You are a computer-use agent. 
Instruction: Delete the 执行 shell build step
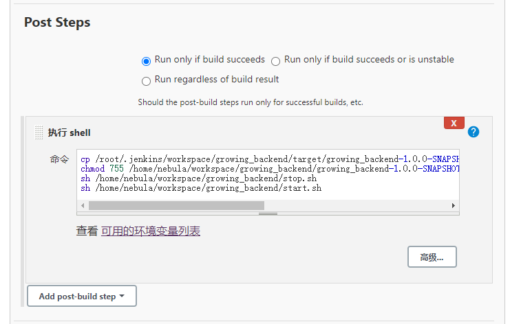click(x=454, y=123)
